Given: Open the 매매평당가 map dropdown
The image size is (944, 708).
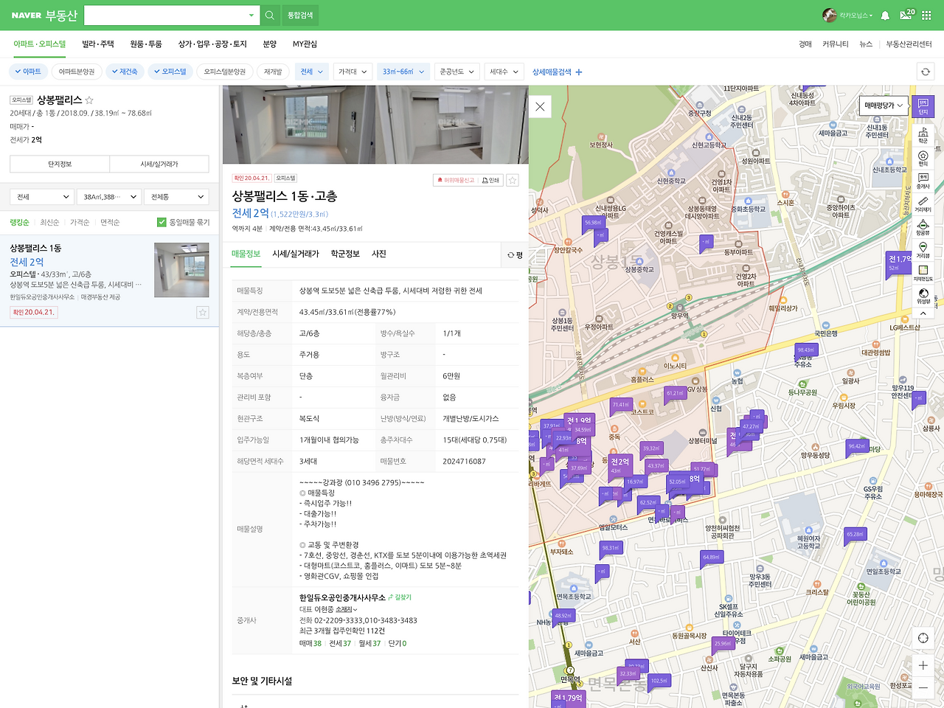Looking at the screenshot, I should [x=884, y=105].
